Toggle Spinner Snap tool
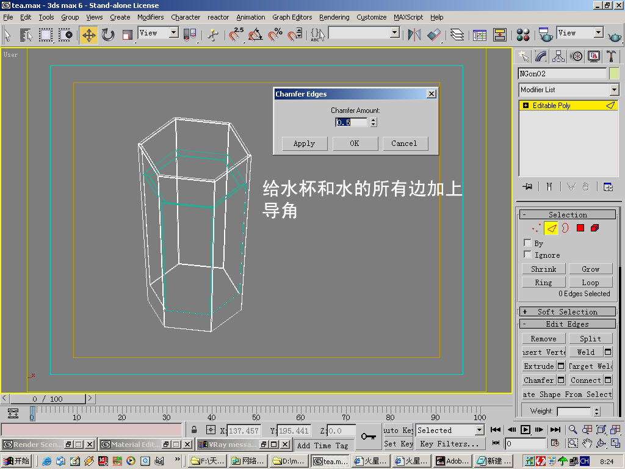The image size is (625, 469). tap(295, 35)
